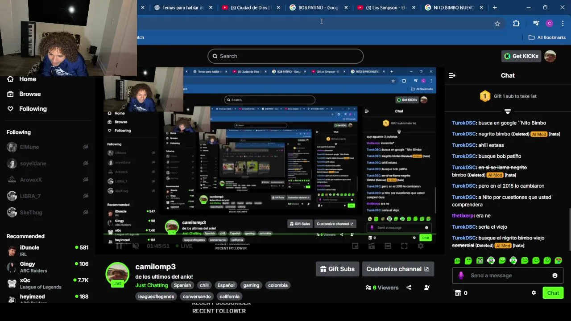The image size is (571, 321).
Task: Click the purple microphone icon in chat box
Action: tap(461, 276)
